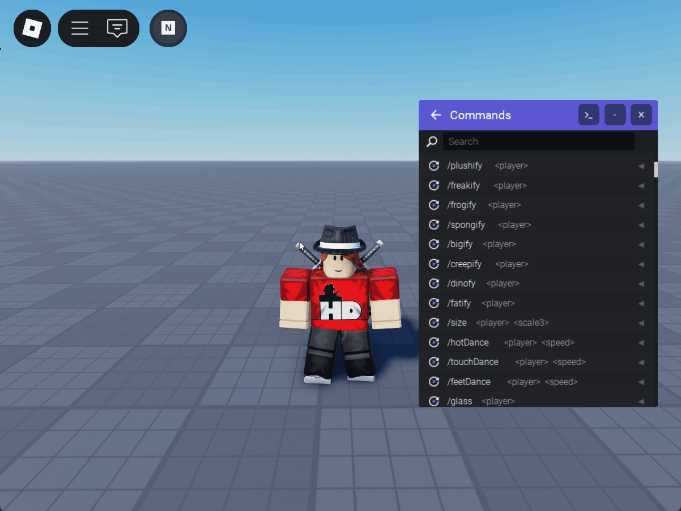This screenshot has width=681, height=511.
Task: Click the refresh icon beside /size
Action: [433, 323]
